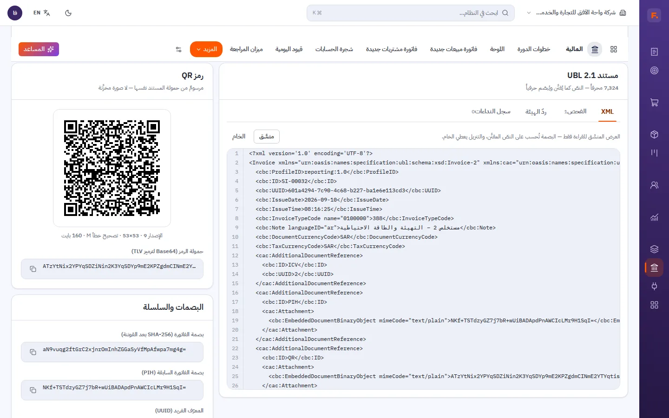Switch to the ردّ الهيئة tab
The width and height of the screenshot is (669, 418).
[536, 111]
